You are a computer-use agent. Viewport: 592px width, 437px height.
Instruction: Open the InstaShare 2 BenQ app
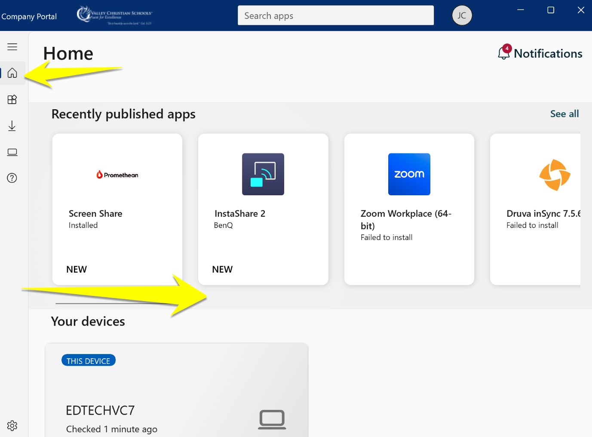click(x=263, y=209)
